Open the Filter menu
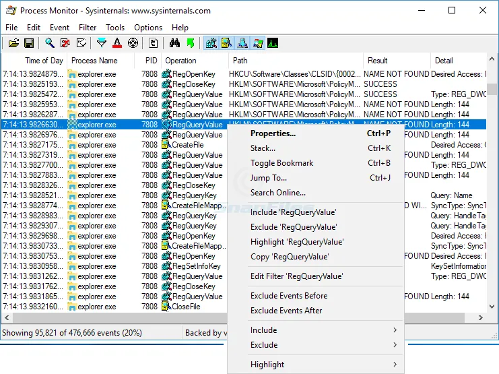The image size is (499, 374). pyautogui.click(x=88, y=28)
